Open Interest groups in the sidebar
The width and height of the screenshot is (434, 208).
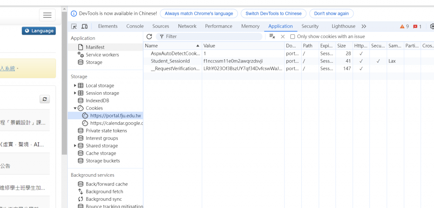(105, 138)
